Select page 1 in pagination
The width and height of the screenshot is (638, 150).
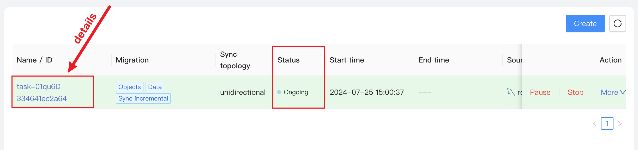pyautogui.click(x=607, y=123)
